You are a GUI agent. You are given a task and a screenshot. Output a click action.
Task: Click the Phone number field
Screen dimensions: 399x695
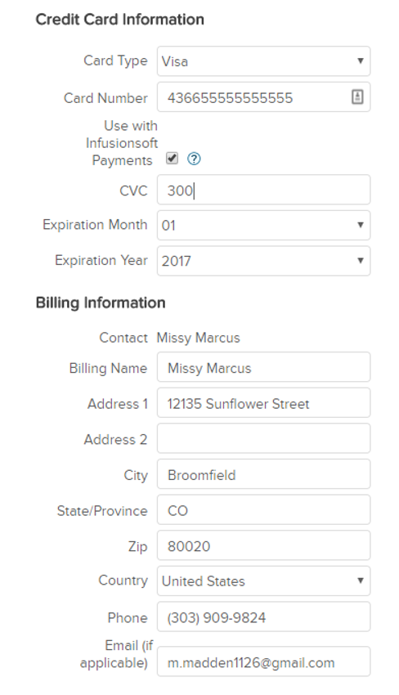pyautogui.click(x=263, y=617)
